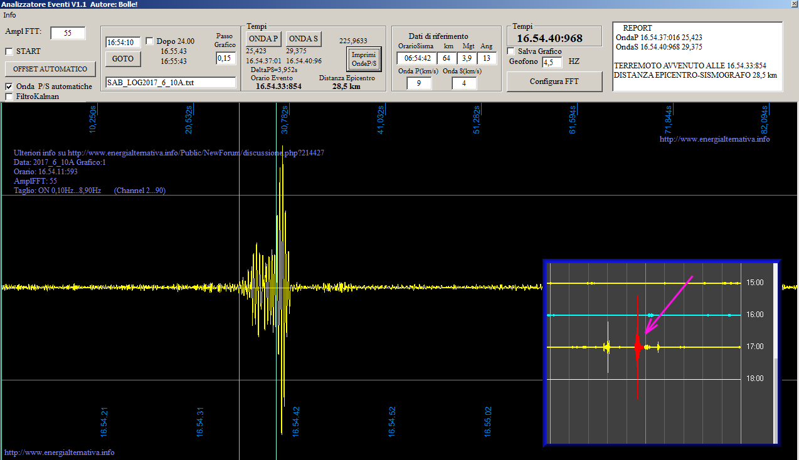Click the Configura FFT button
Image resolution: width=799 pixels, height=460 pixels.
[554, 81]
